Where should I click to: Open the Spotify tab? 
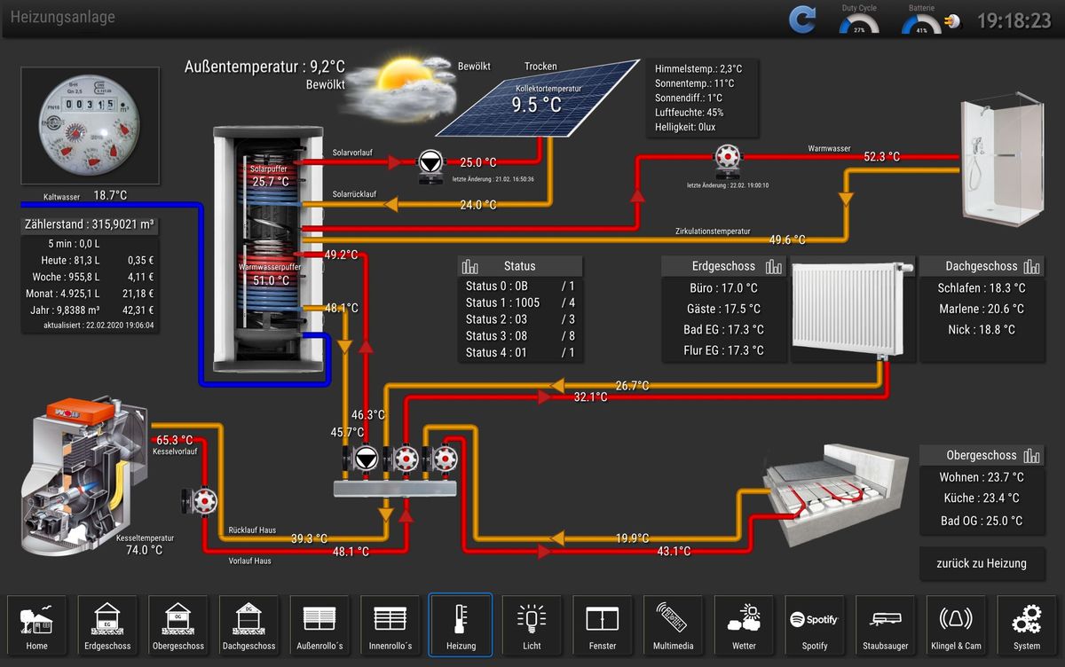click(815, 626)
